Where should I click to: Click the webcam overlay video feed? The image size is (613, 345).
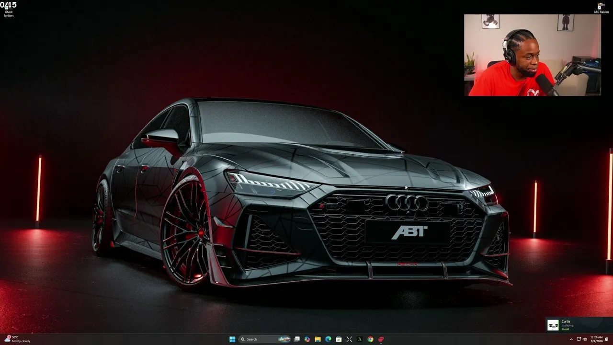(533, 55)
